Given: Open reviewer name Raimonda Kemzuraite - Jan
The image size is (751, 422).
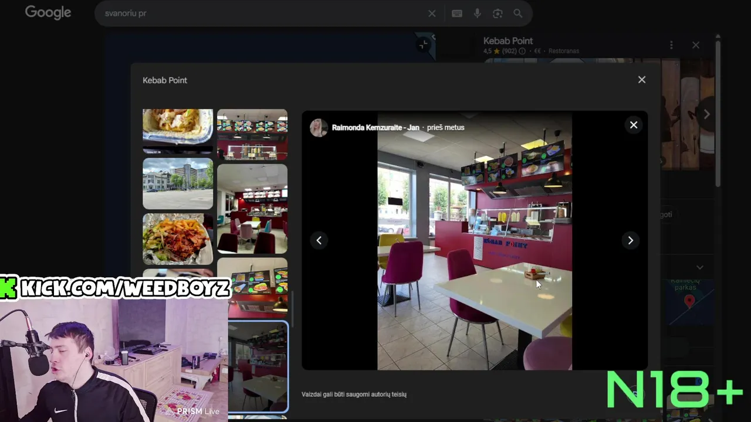Looking at the screenshot, I should point(375,127).
